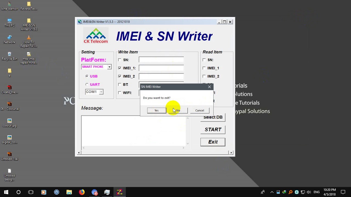351x197 pixels.
Task: Open the volume control in system tray
Action: click(x=309, y=192)
